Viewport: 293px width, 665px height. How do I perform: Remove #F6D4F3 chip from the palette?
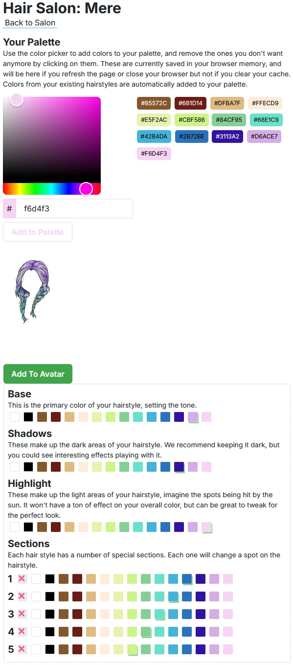click(x=154, y=154)
